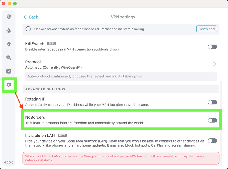Open the Antivirus bug sidebar icon
The width and height of the screenshot is (228, 169).
pos(9,44)
